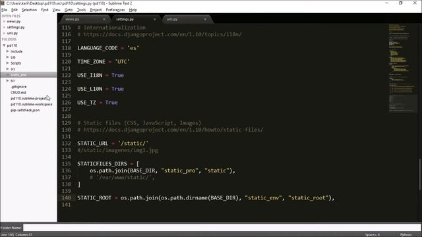
Task: Select views.py in the Open Files list
Action: click(14, 21)
